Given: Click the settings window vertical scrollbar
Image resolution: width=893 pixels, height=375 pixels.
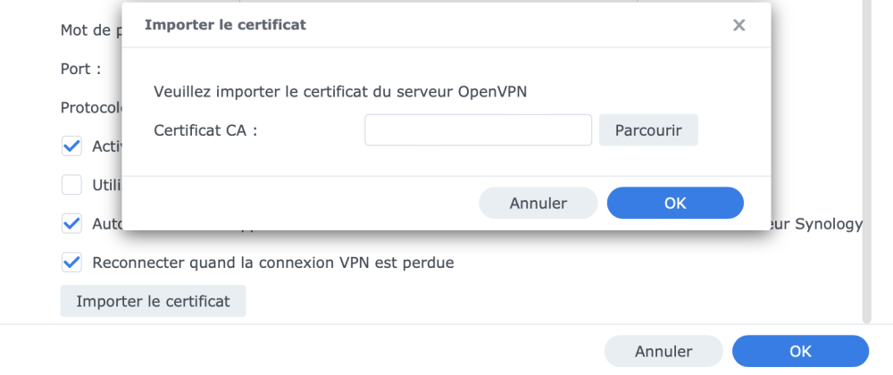Looking at the screenshot, I should tap(864, 161).
